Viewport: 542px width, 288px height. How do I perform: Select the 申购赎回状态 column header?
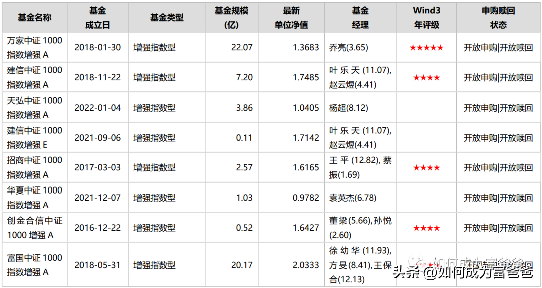[498, 18]
